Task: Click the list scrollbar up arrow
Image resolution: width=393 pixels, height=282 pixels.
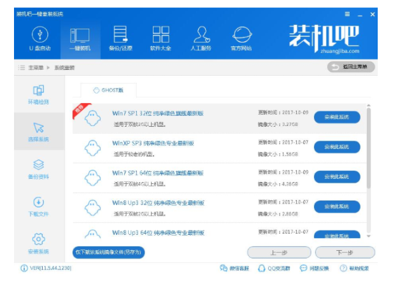Action: point(368,106)
